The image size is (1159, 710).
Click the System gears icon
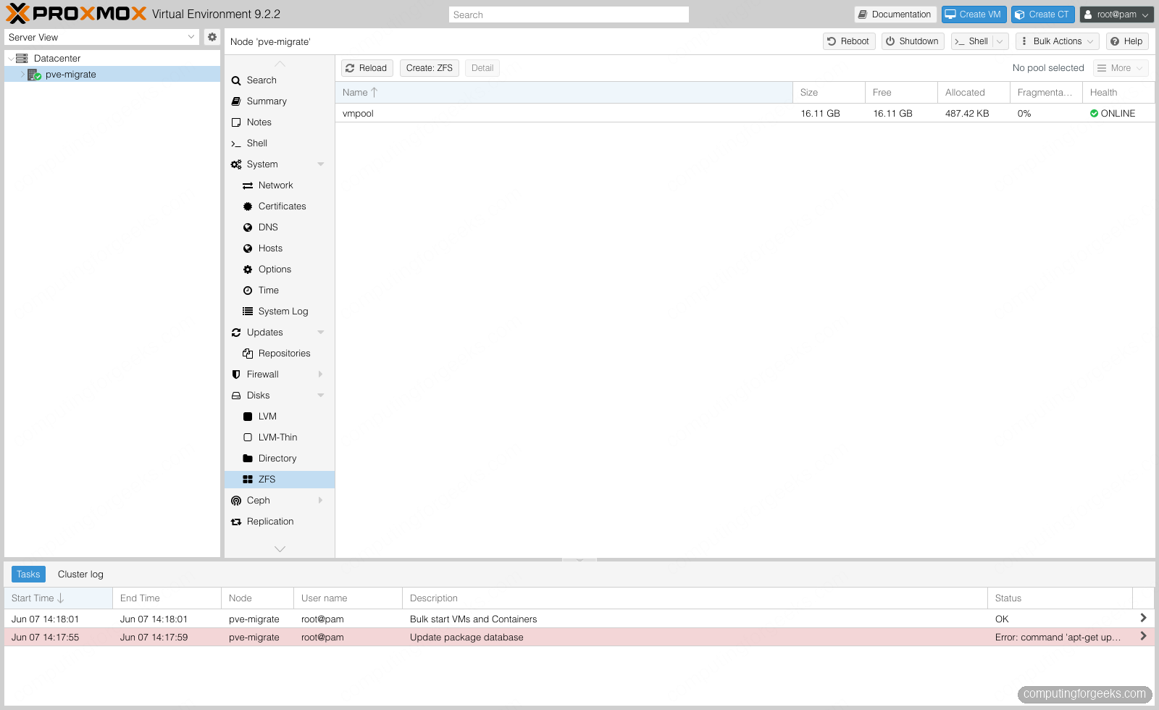tap(236, 164)
